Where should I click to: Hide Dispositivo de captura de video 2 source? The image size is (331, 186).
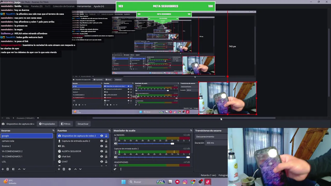102,136
